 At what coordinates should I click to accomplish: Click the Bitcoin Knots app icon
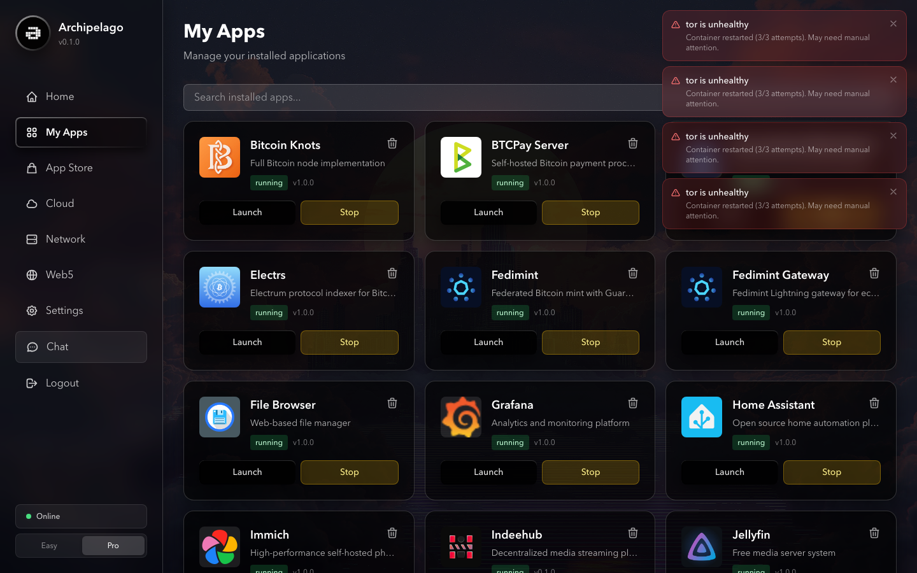tap(220, 157)
